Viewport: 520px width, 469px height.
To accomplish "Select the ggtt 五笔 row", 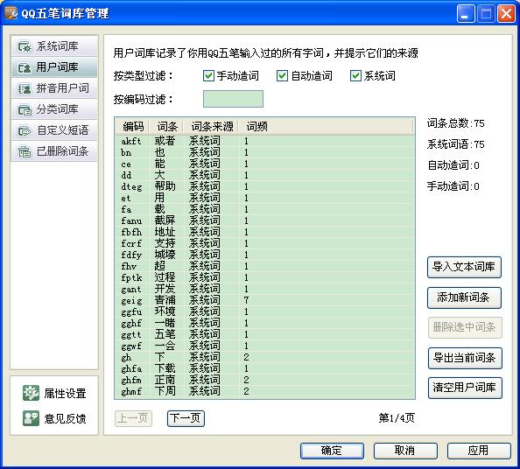I will pos(265,334).
